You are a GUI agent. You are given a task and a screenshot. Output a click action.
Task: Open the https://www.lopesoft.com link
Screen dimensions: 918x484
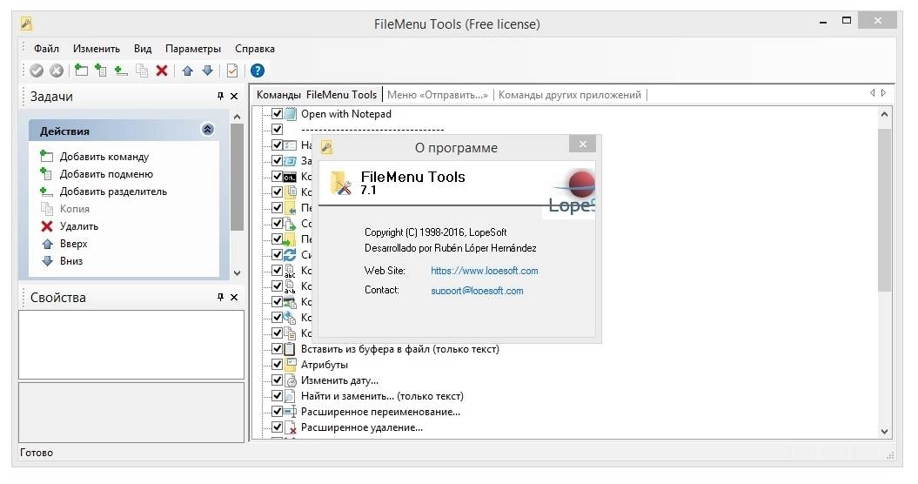tap(484, 271)
